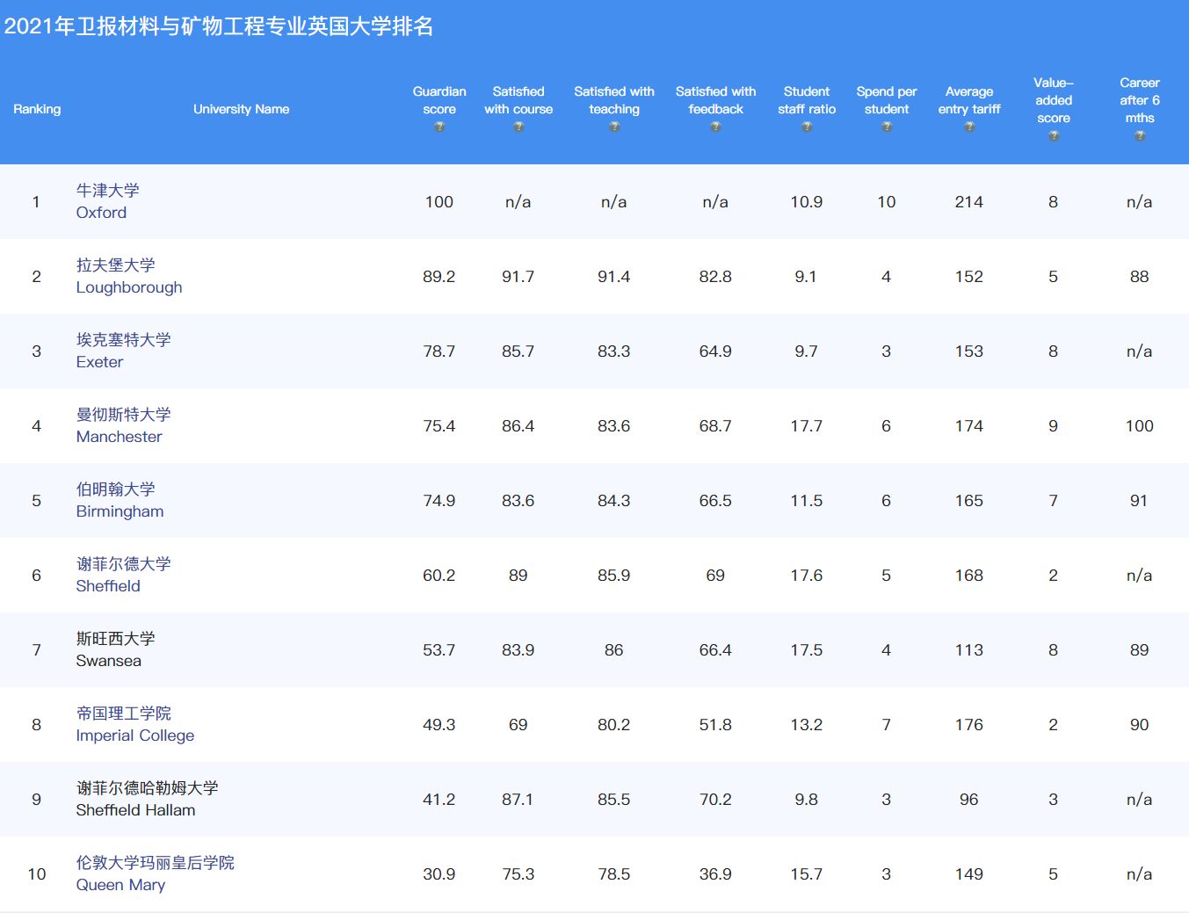Click the Student staff ratio header

[807, 100]
